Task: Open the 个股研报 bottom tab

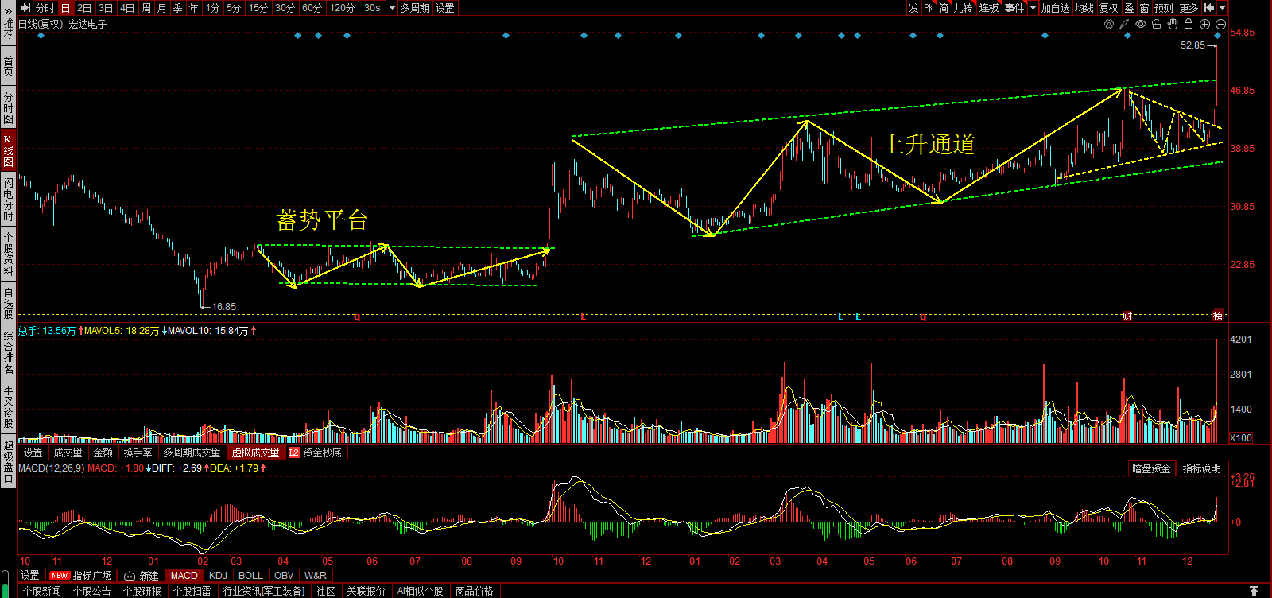Action: 142,591
